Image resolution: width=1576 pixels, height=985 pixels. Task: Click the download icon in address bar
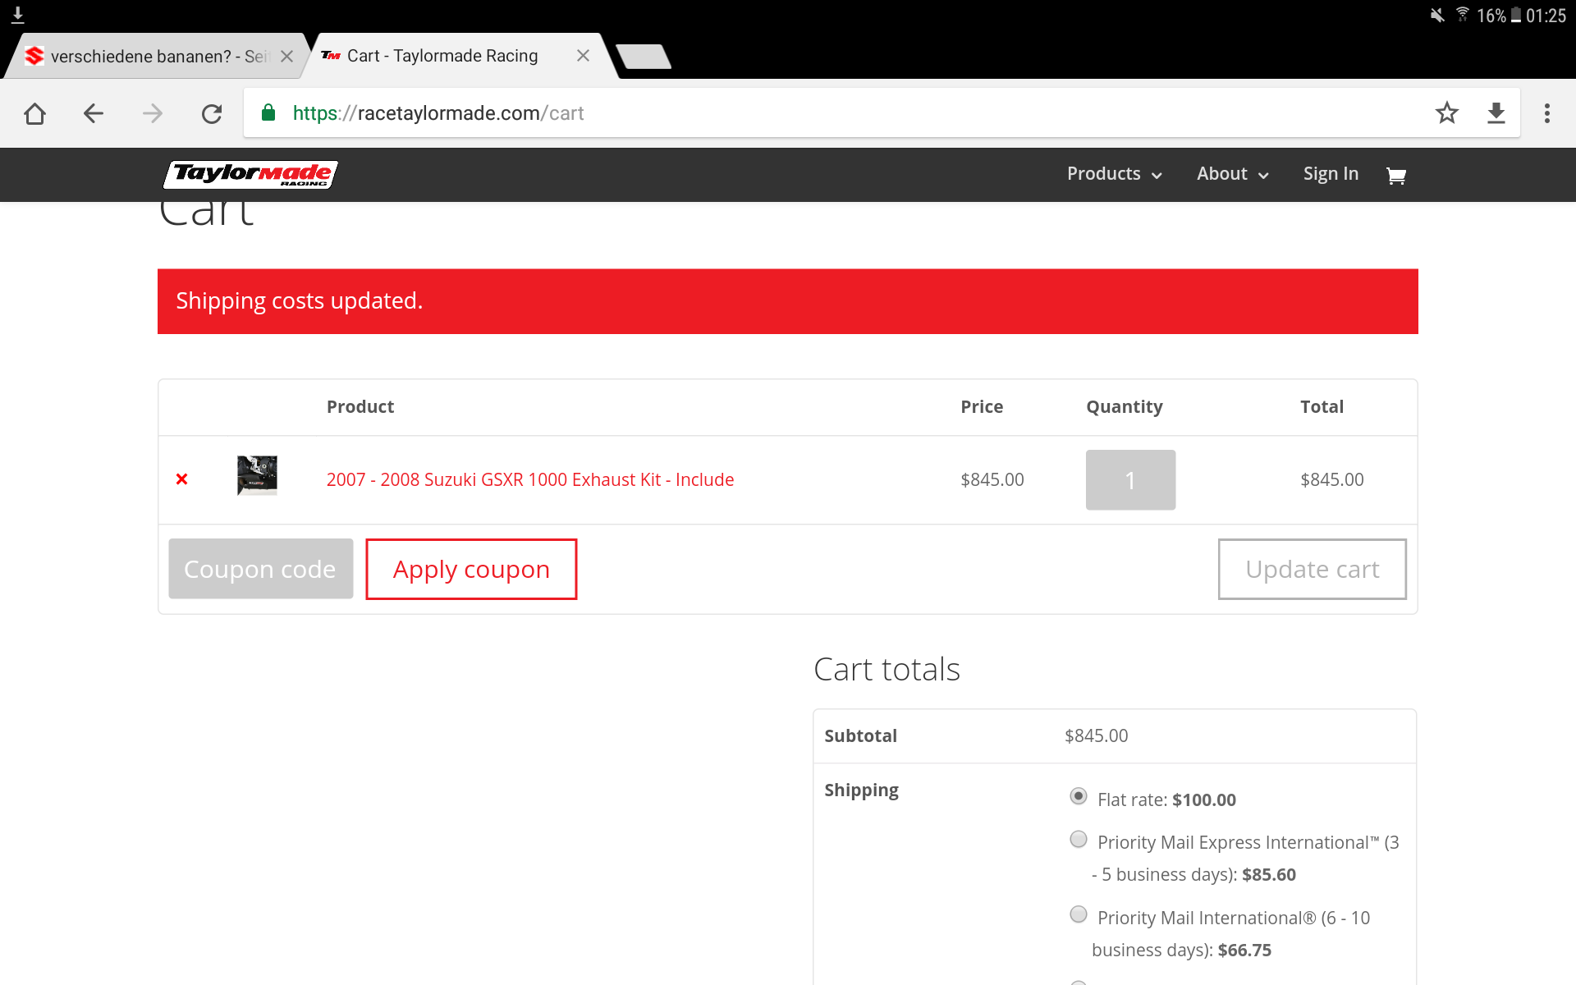point(1496,113)
